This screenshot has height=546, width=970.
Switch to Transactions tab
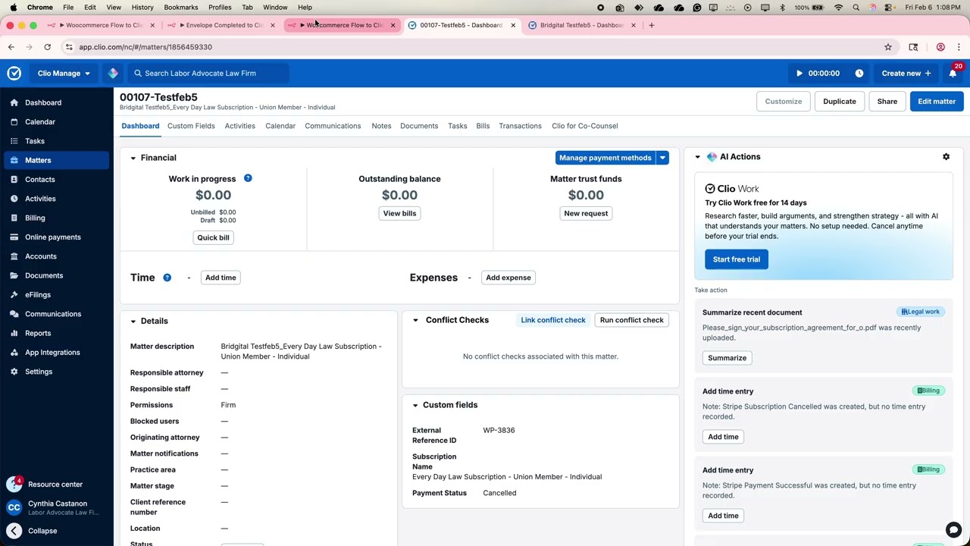[x=520, y=126]
